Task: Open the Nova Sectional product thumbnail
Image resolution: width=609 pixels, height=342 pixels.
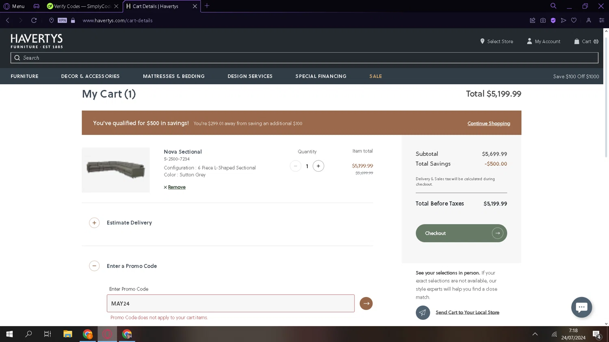Action: 116,170
